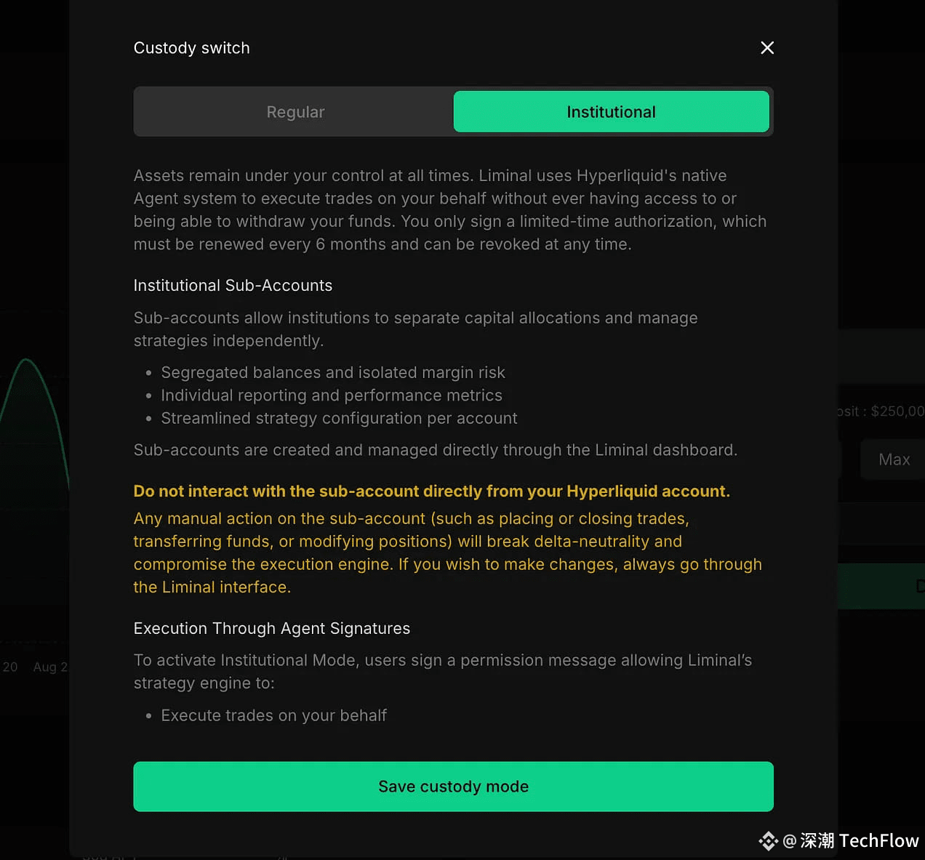This screenshot has height=860, width=925.
Task: Click Save custody mode button
Action: tap(453, 787)
